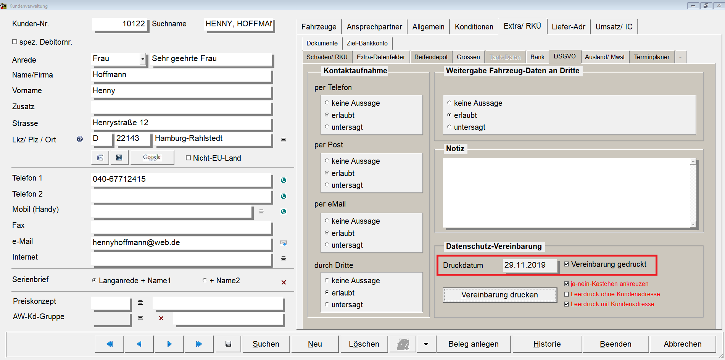Click the e-Mail input field
The width and height of the screenshot is (725, 360).
click(x=181, y=243)
